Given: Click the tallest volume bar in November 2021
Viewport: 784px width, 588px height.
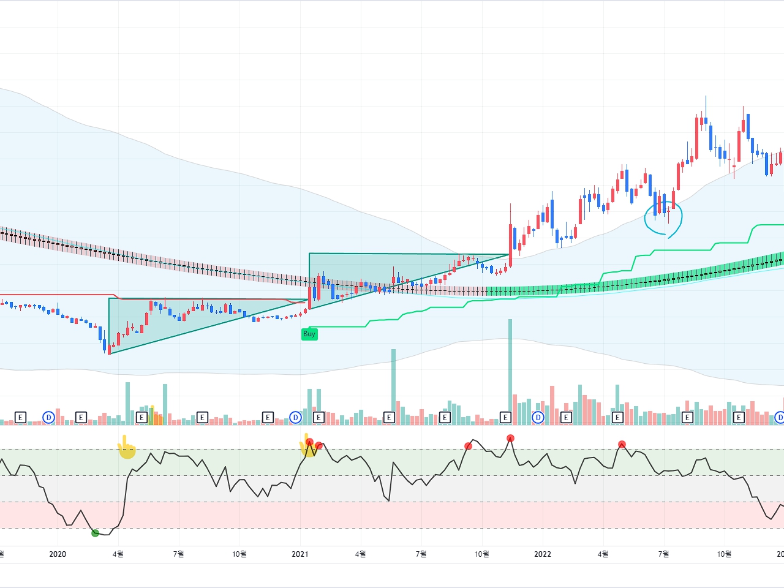Looking at the screenshot, I should [510, 372].
